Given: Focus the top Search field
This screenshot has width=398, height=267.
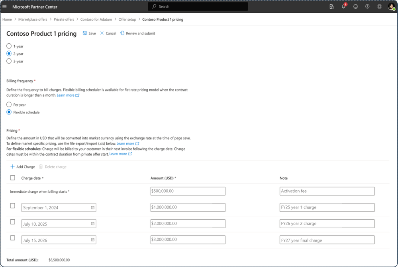Looking at the screenshot, I should 198,7.
